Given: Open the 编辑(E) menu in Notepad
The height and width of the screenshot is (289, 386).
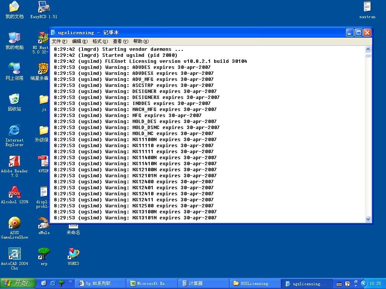Looking at the screenshot, I should (80, 41).
